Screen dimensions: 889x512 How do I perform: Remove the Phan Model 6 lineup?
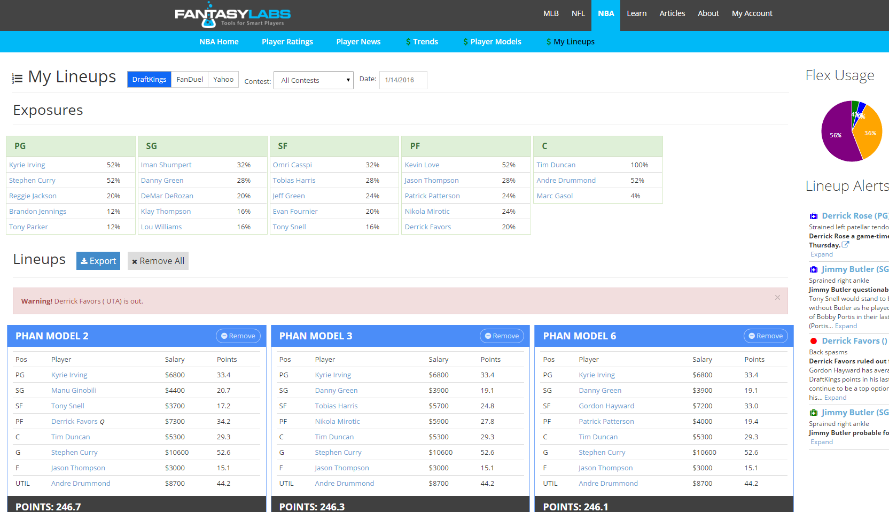[766, 336]
